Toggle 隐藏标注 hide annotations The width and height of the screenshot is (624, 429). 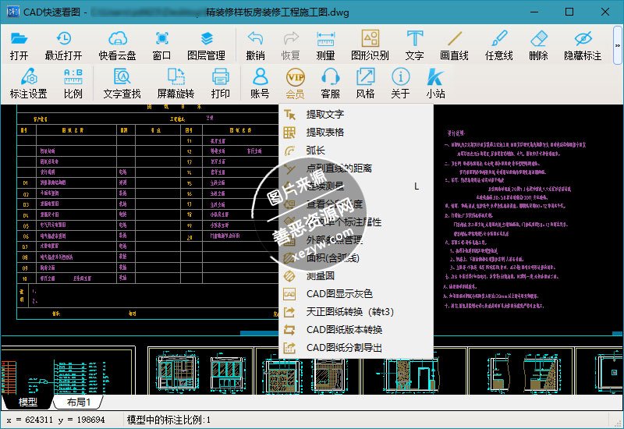pyautogui.click(x=583, y=46)
